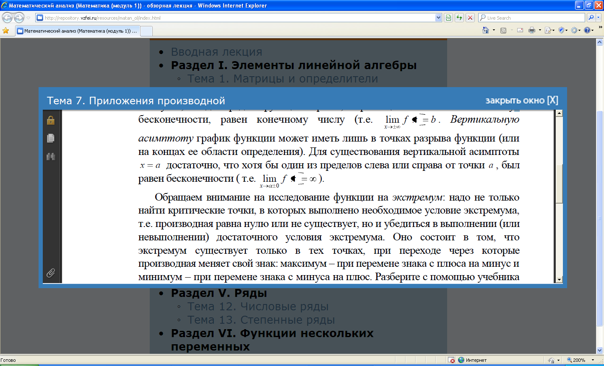Open the Tools gear menu

576,30
